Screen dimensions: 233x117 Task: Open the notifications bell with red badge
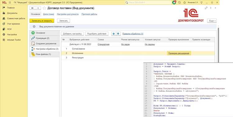tap(174, 2)
